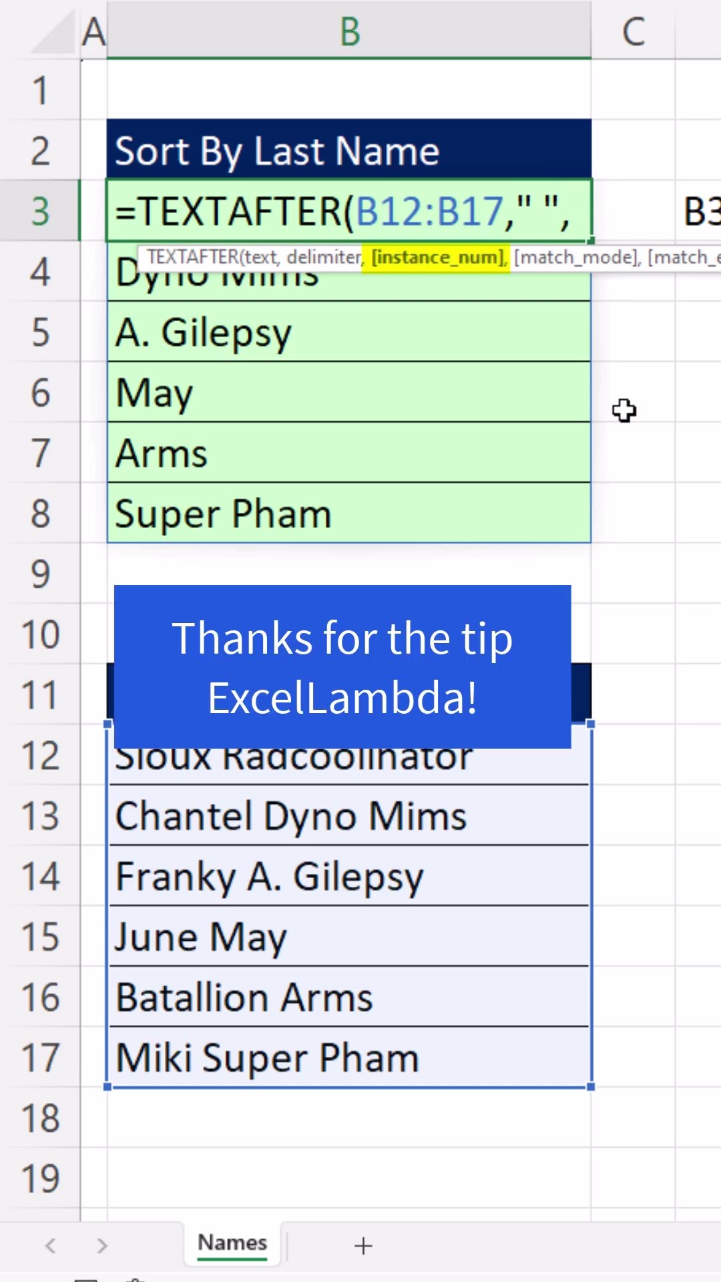Click the instance_num argument in formula tooltip

[438, 257]
